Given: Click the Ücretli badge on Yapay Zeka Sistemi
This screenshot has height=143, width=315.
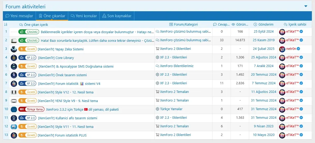Looking at the screenshot, I should click(x=27, y=49).
